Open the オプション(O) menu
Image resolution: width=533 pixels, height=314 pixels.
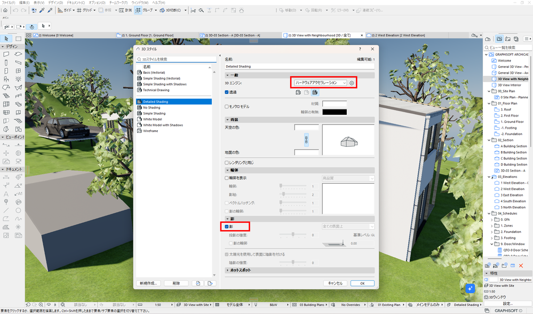click(x=97, y=2)
